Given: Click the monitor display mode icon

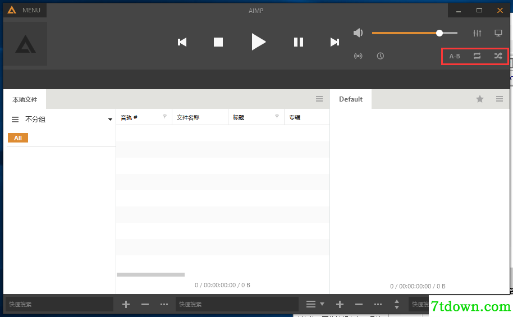Looking at the screenshot, I should [x=498, y=33].
